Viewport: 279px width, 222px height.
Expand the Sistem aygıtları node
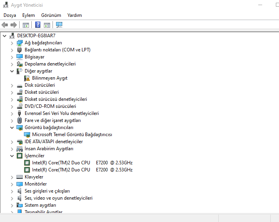click(x=12, y=206)
